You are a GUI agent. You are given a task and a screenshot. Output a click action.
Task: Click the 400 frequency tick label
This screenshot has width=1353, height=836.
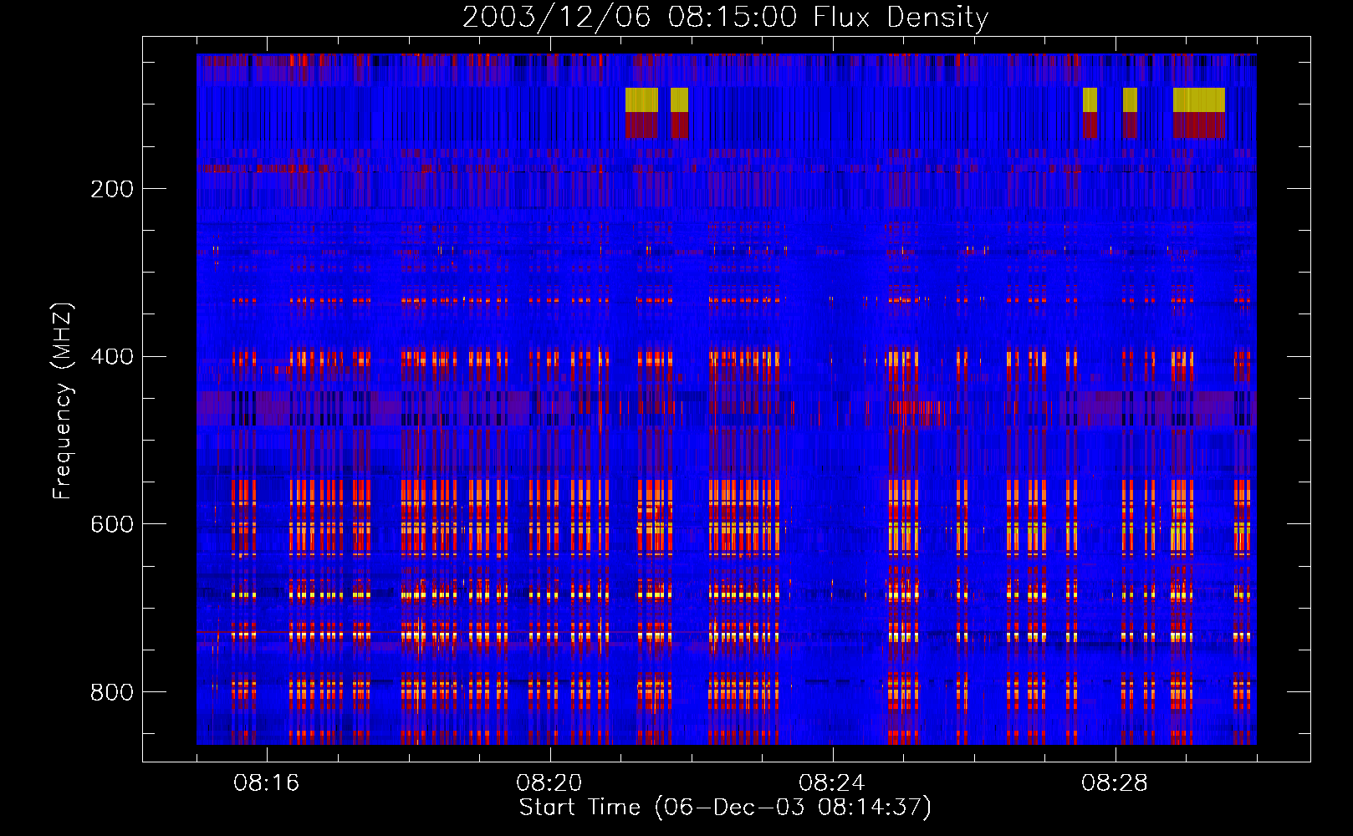point(112,357)
